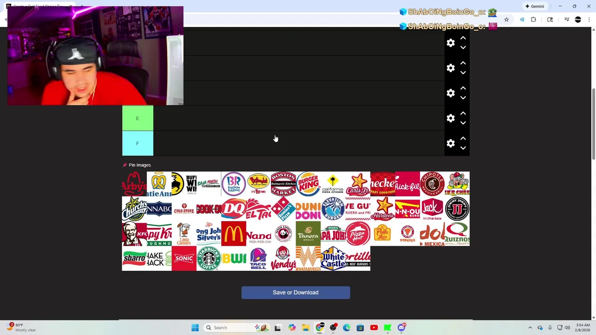Select the Auntie Anne's pretzel logo
Screen dimensions: 596x335
pyautogui.click(x=159, y=184)
